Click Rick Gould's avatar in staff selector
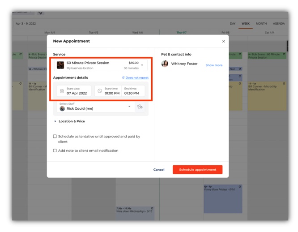The height and width of the screenshot is (232, 298). pyautogui.click(x=62, y=108)
